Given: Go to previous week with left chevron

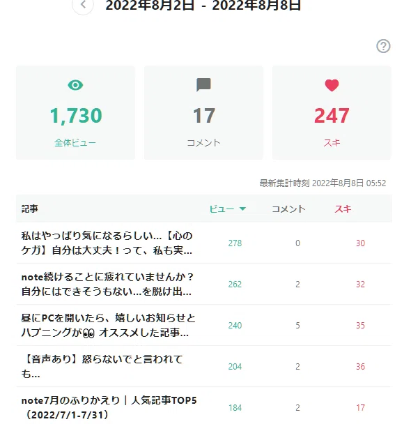Looking at the screenshot, I should click(x=83, y=5).
